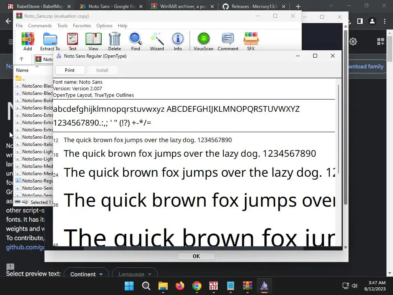Viewport: 393px width, 295px height.
Task: Close the BabelStone BabelMap tab
Action: coord(69,7)
